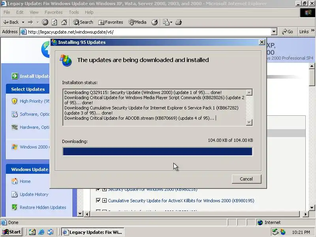This screenshot has height=237, width=316.
Task: Open the Help menu
Action: click(x=89, y=12)
